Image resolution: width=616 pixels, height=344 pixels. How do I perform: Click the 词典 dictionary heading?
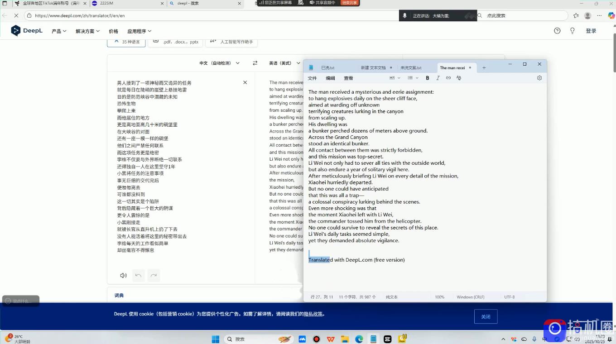click(x=119, y=295)
